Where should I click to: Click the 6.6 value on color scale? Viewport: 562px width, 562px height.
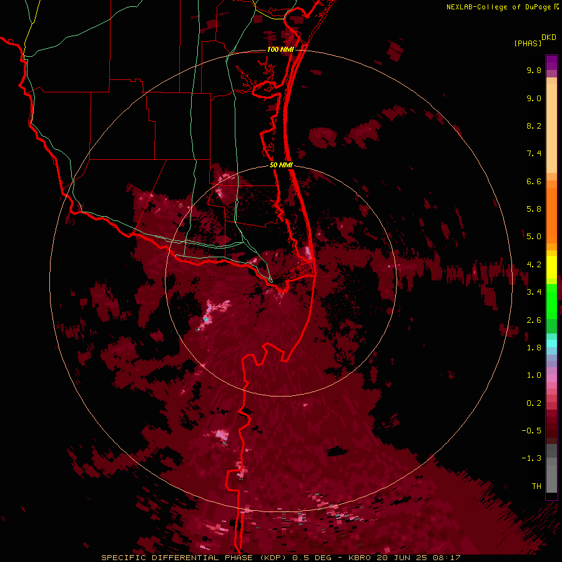(534, 181)
